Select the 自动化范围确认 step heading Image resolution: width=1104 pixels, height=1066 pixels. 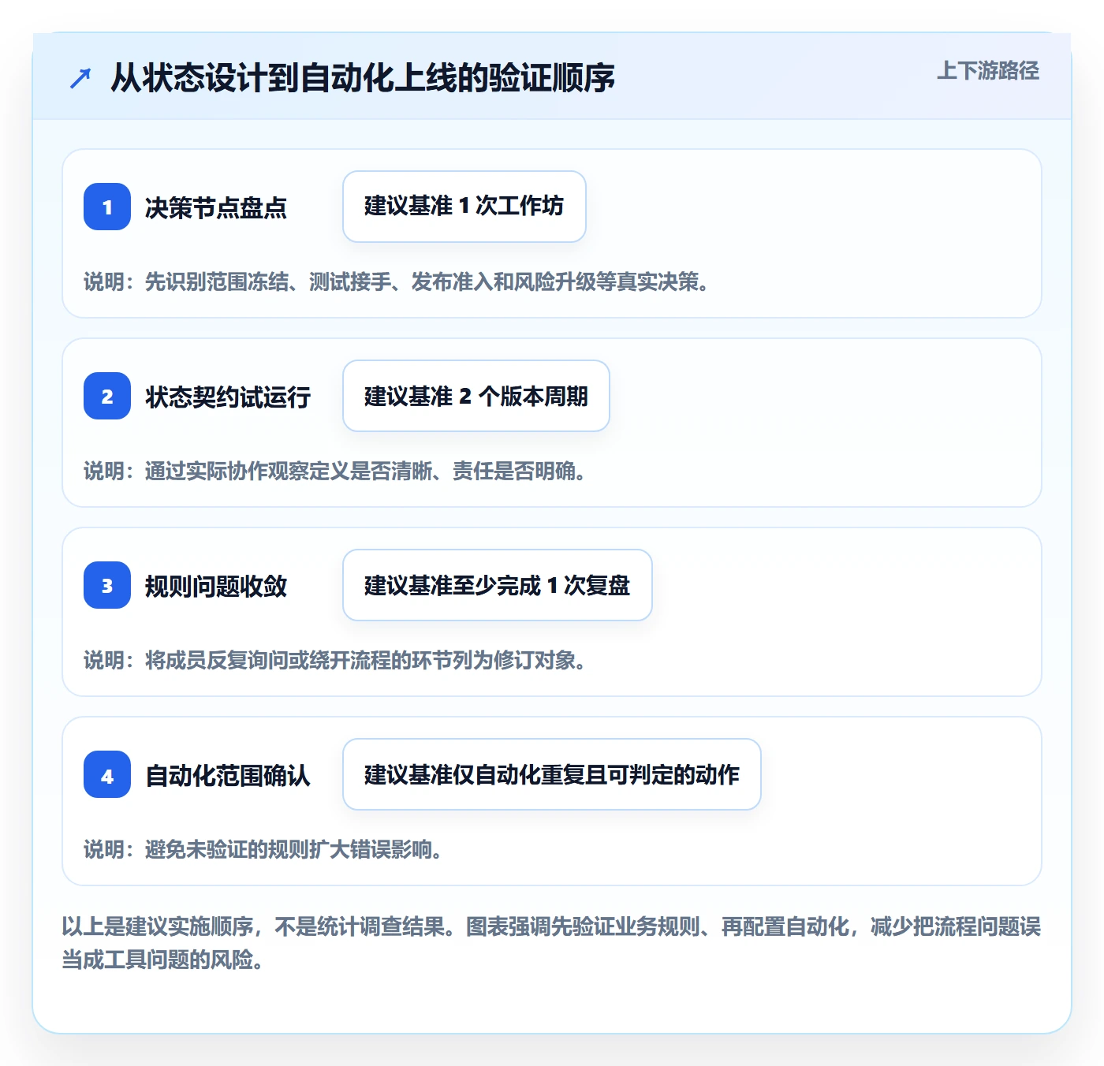click(228, 775)
